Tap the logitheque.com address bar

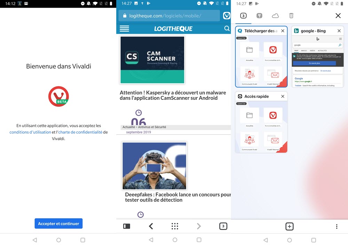[169, 16]
